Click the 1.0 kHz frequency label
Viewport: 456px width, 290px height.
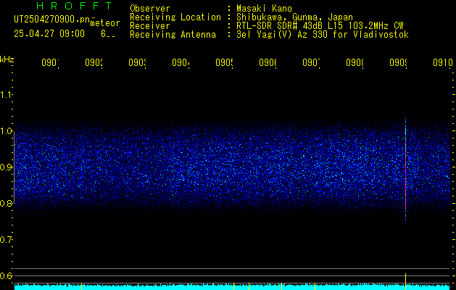[x=7, y=131]
